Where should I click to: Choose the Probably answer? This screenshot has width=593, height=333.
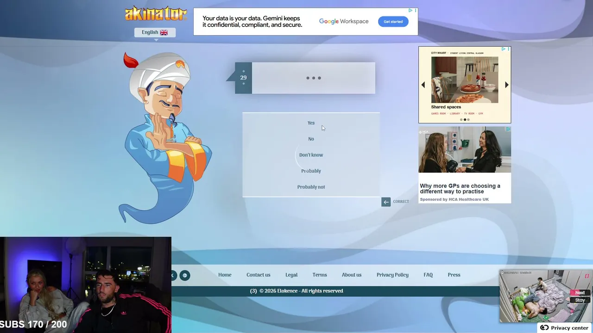(x=311, y=171)
